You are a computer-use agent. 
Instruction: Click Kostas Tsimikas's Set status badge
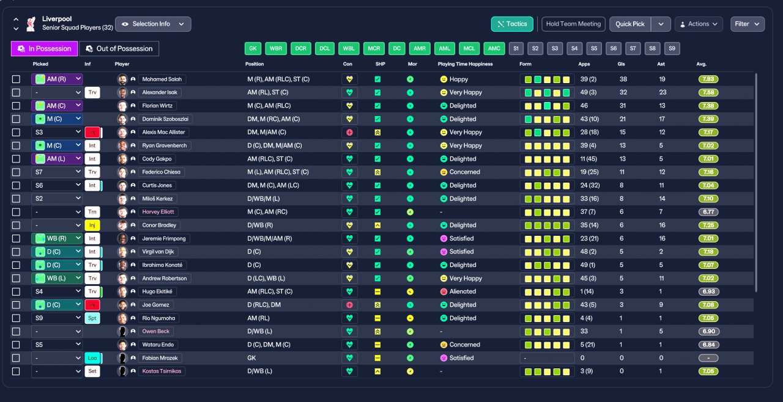pyautogui.click(x=92, y=371)
